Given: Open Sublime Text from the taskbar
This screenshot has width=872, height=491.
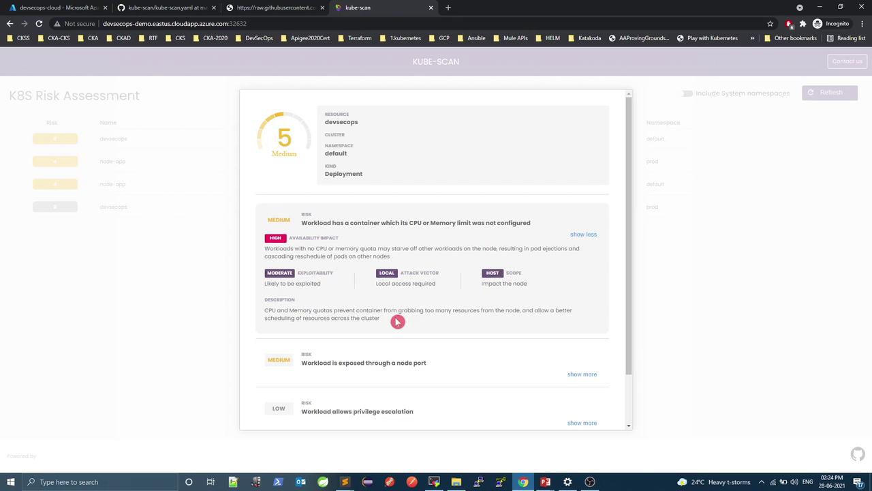Looking at the screenshot, I should (x=345, y=482).
